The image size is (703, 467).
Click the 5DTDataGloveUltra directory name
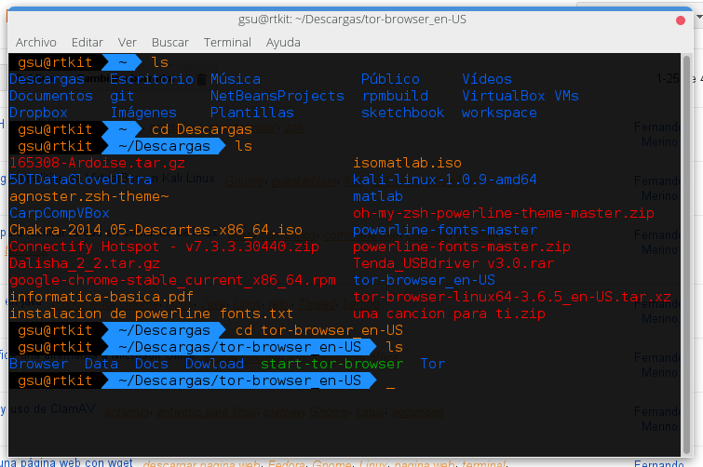click(x=81, y=180)
